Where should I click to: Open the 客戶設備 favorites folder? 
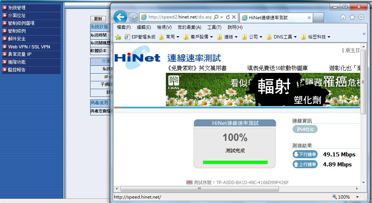[x=198, y=37]
